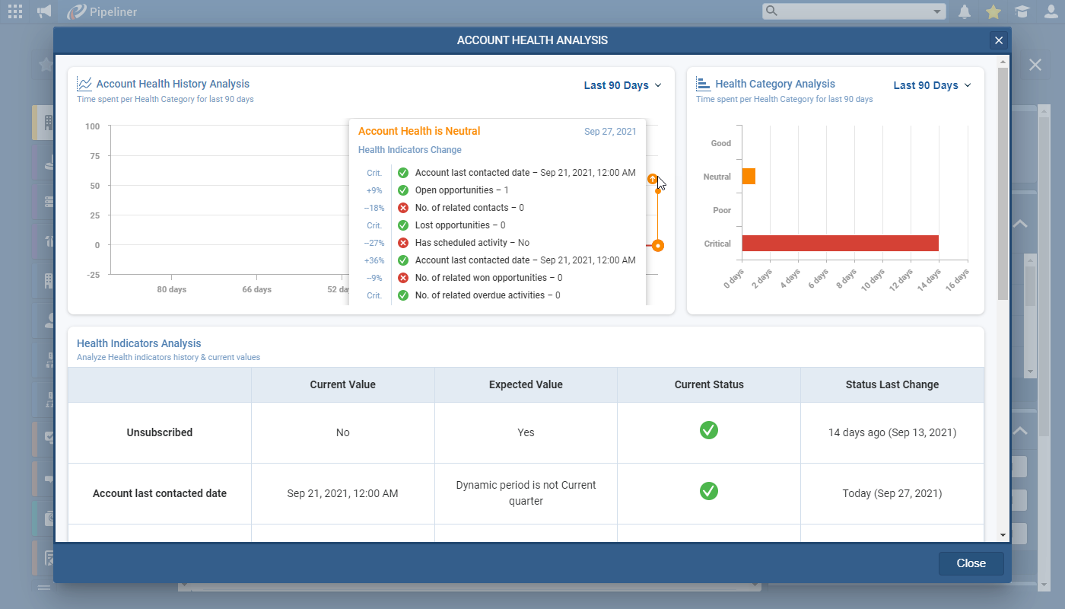Click the red Critical bar in chart
The image size is (1065, 609).
pos(840,243)
